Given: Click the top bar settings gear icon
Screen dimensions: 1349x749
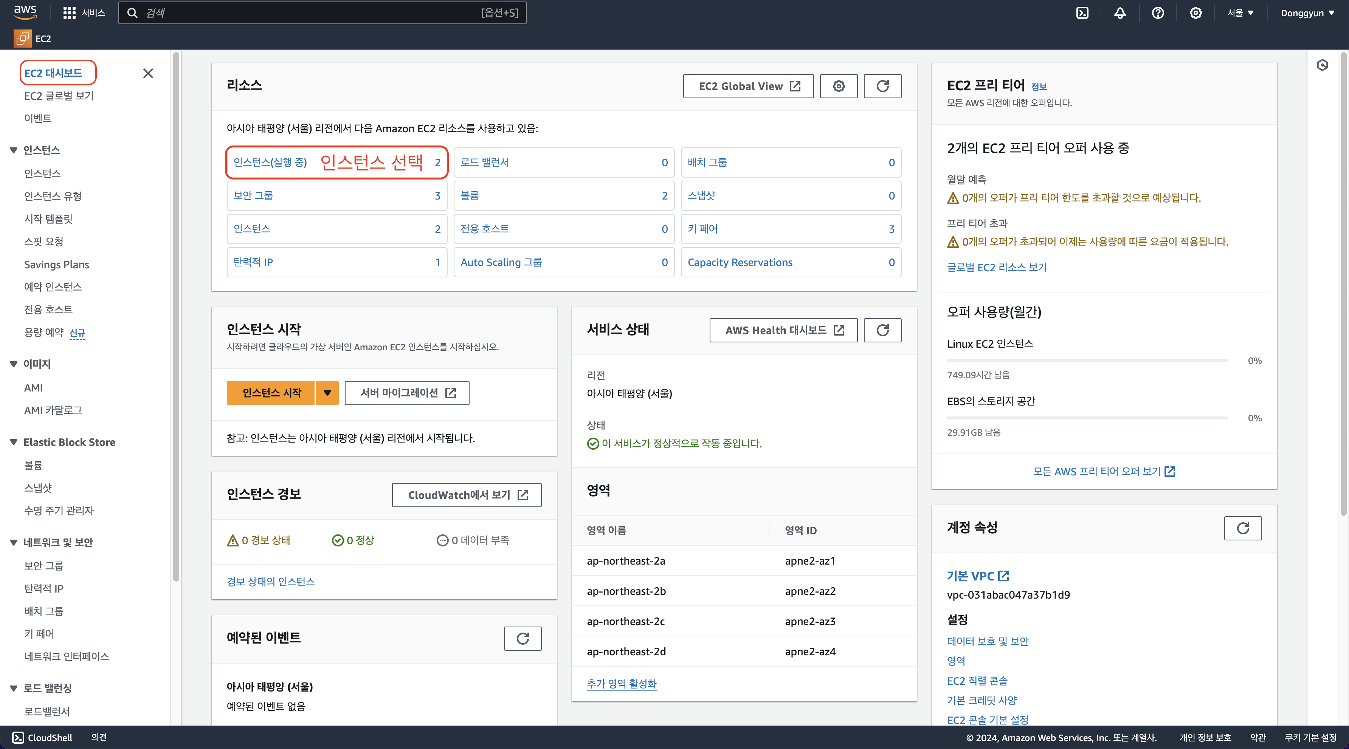Looking at the screenshot, I should [1195, 13].
